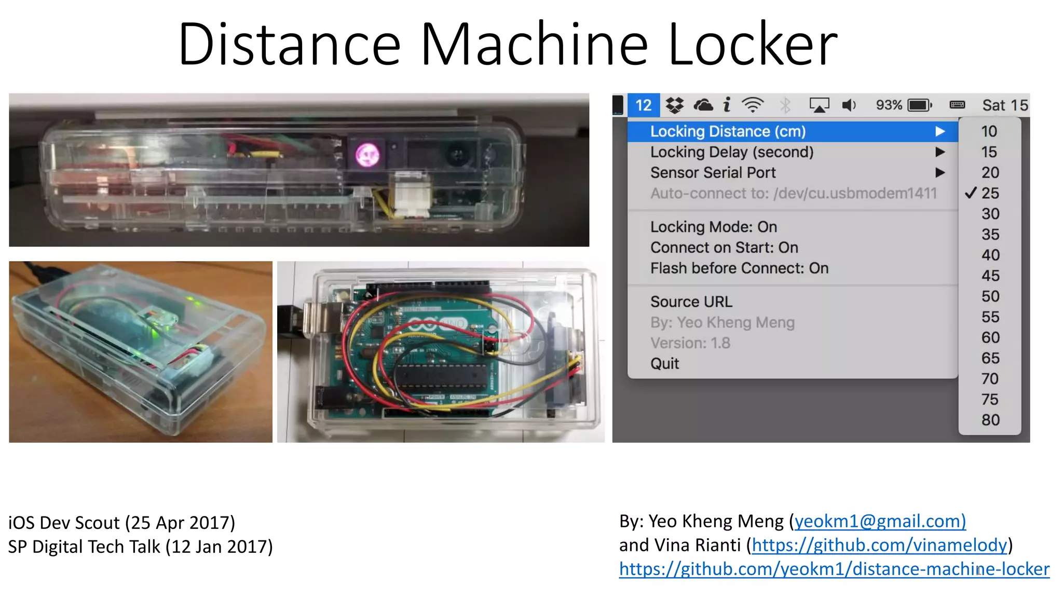Expand the arrow beside Sensor Serial Port
The image size is (1063, 598).
point(940,173)
